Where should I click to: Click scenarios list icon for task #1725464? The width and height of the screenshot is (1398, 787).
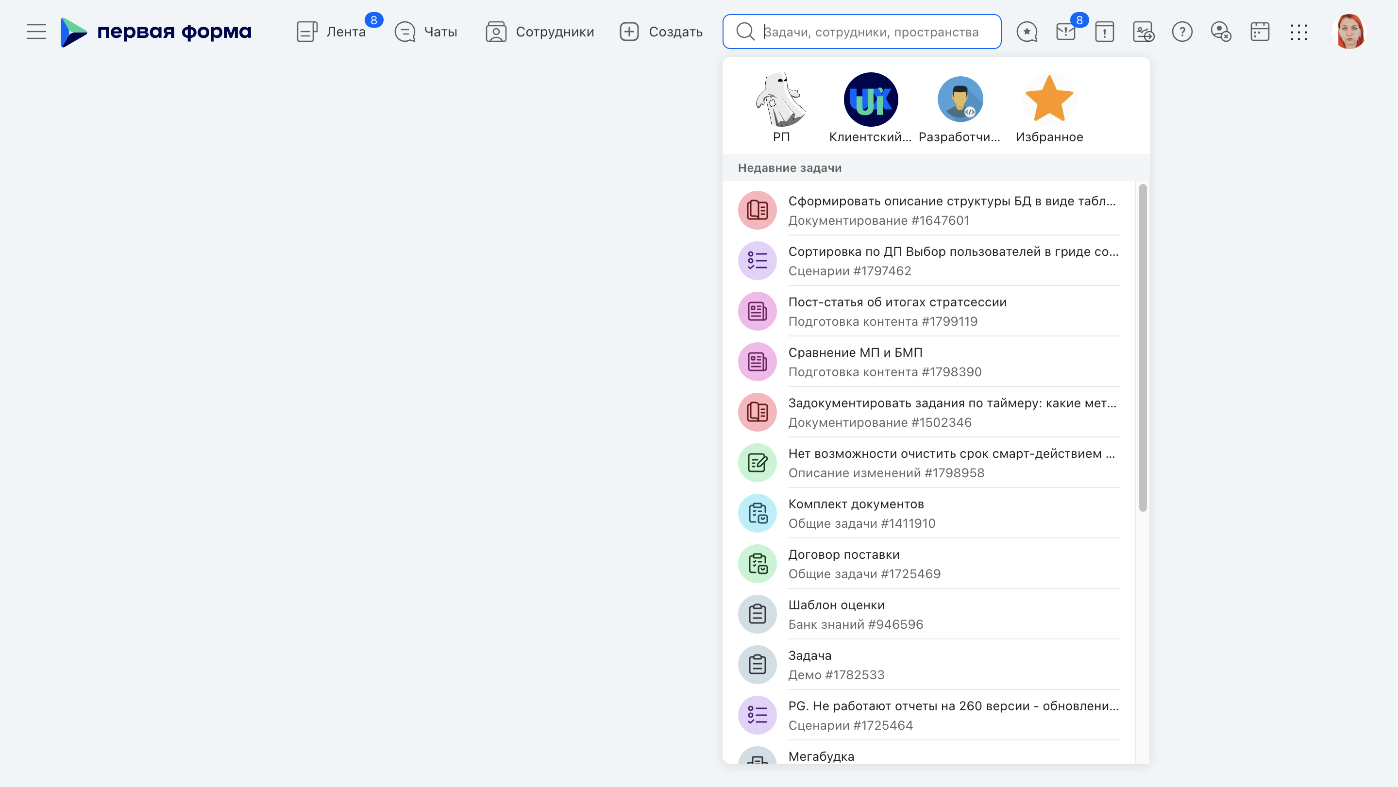[x=757, y=715]
